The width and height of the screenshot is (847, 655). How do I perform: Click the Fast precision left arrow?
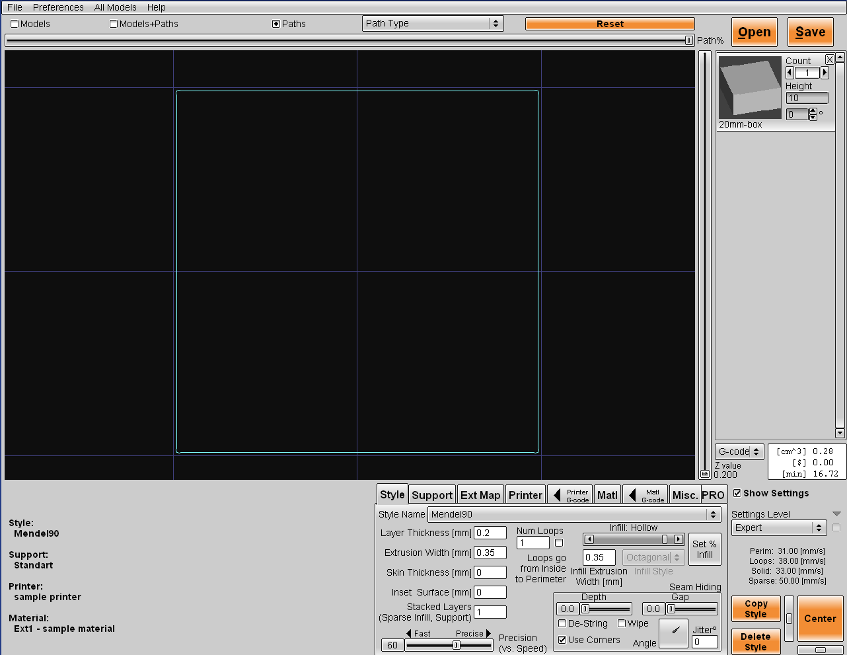[409, 633]
